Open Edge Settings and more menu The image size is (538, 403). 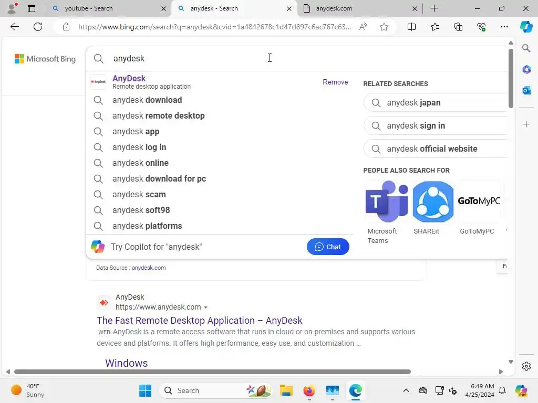click(504, 27)
